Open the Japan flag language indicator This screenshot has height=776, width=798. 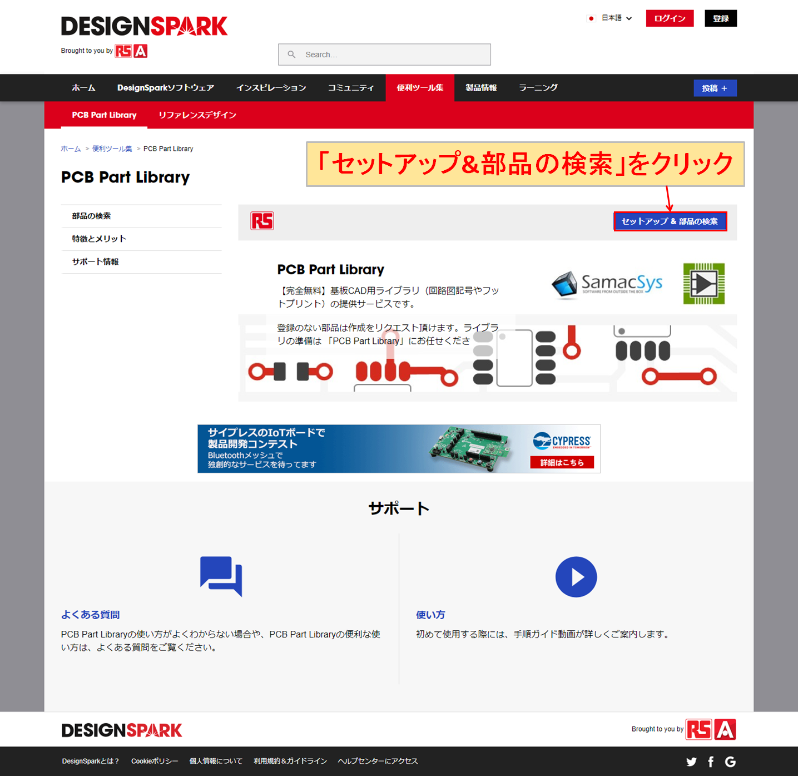point(591,18)
